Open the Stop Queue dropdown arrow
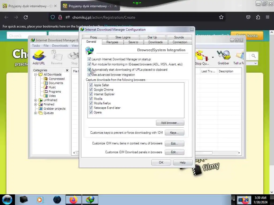This screenshot has height=205, width=274. point(213,57)
